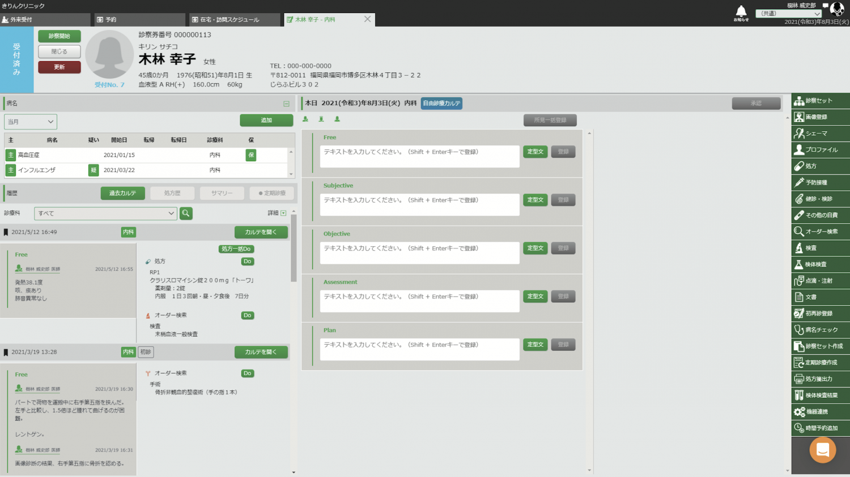Image resolution: width=850 pixels, height=477 pixels.
Task: Select the 過去カルテ view
Action: (x=123, y=194)
